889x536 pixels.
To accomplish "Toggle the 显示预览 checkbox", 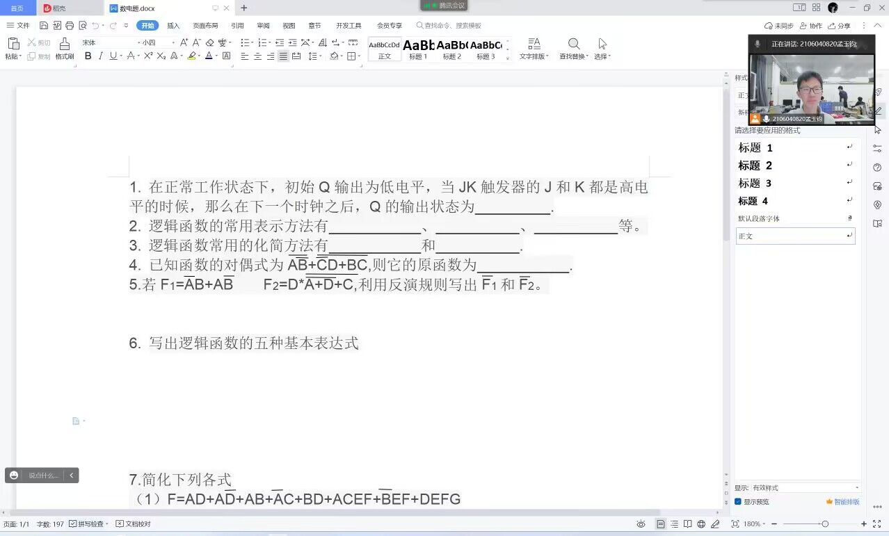I will pos(738,502).
